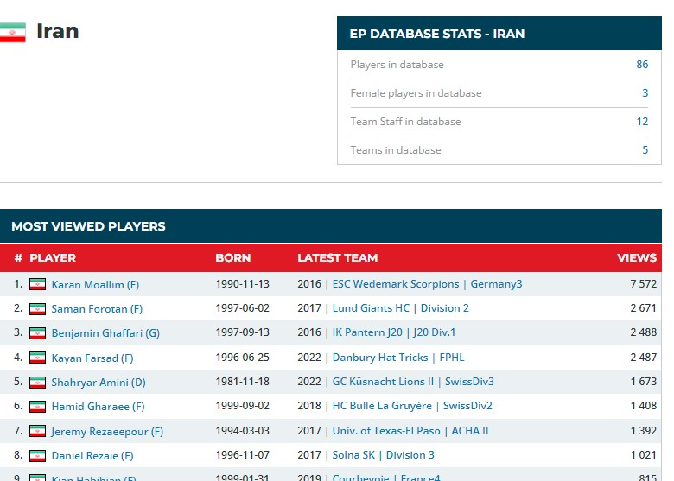674x481 pixels.
Task: Open the female players count of 3
Action: 645,92
